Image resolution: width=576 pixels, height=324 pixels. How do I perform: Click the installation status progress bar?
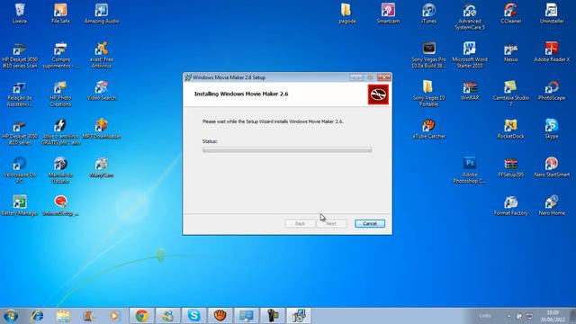(x=287, y=150)
